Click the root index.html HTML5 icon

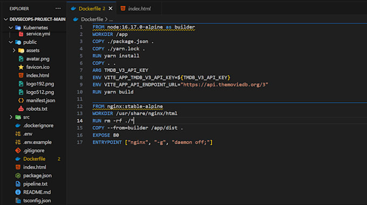click(x=18, y=167)
